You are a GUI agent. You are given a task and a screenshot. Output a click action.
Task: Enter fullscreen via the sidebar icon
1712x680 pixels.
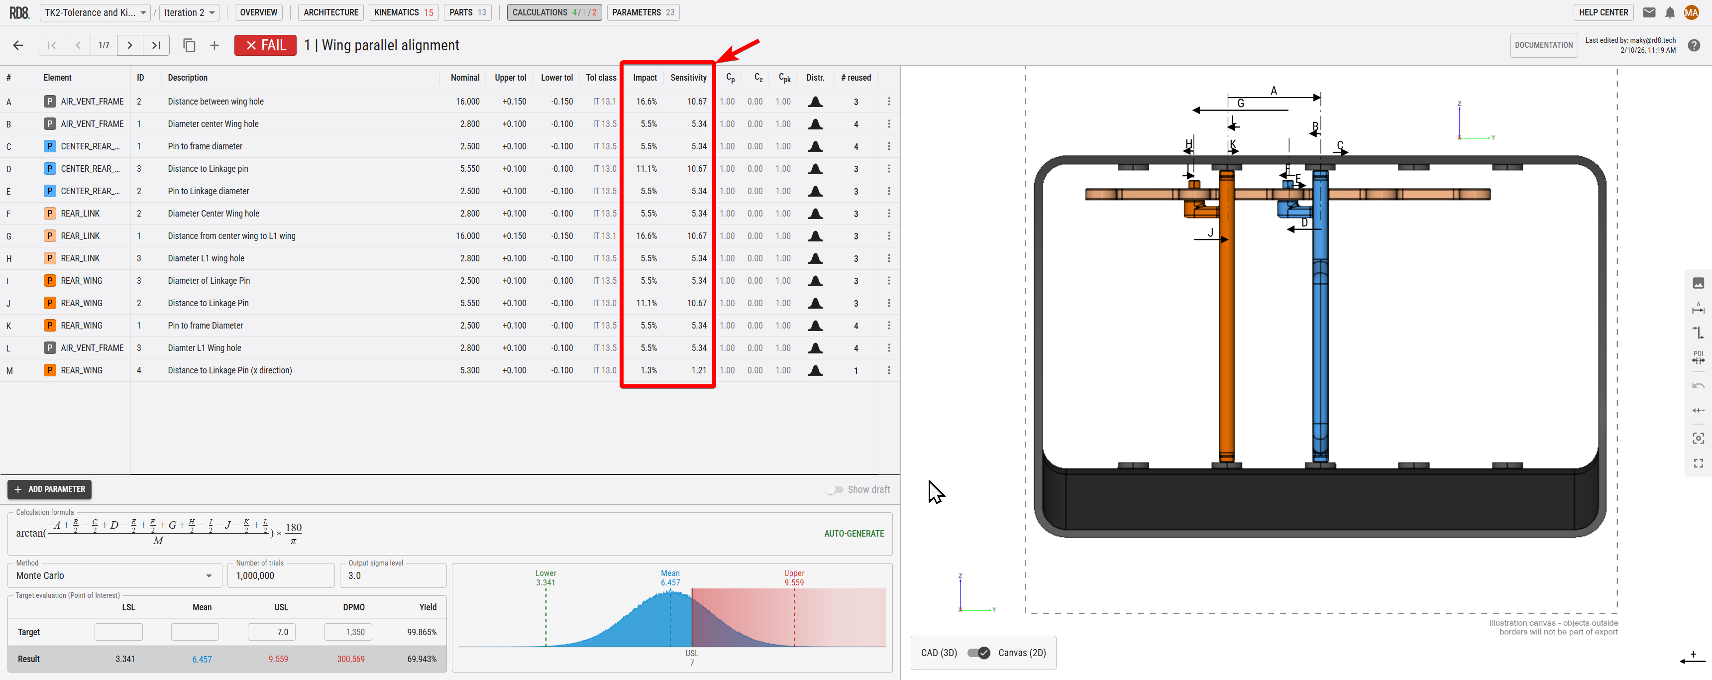click(1699, 463)
